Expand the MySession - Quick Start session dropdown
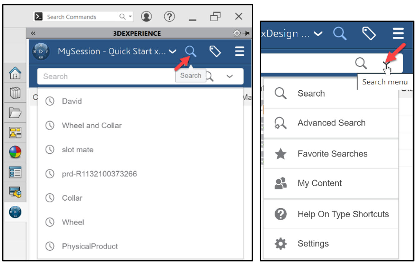This screenshot has height=263, width=416. [x=173, y=52]
